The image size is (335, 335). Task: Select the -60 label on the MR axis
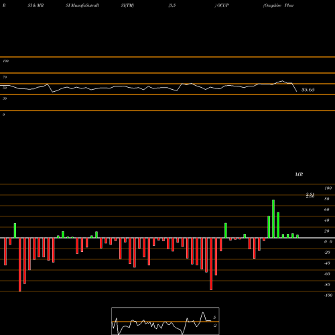(x=327, y=274)
